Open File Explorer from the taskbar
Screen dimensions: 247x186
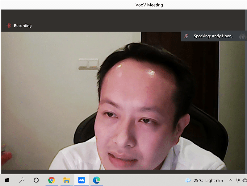pyautogui.click(x=66, y=180)
